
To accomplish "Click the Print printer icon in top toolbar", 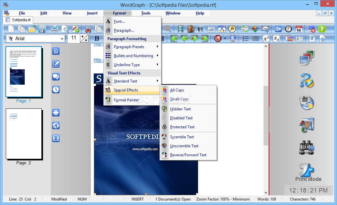I will click(x=55, y=29).
